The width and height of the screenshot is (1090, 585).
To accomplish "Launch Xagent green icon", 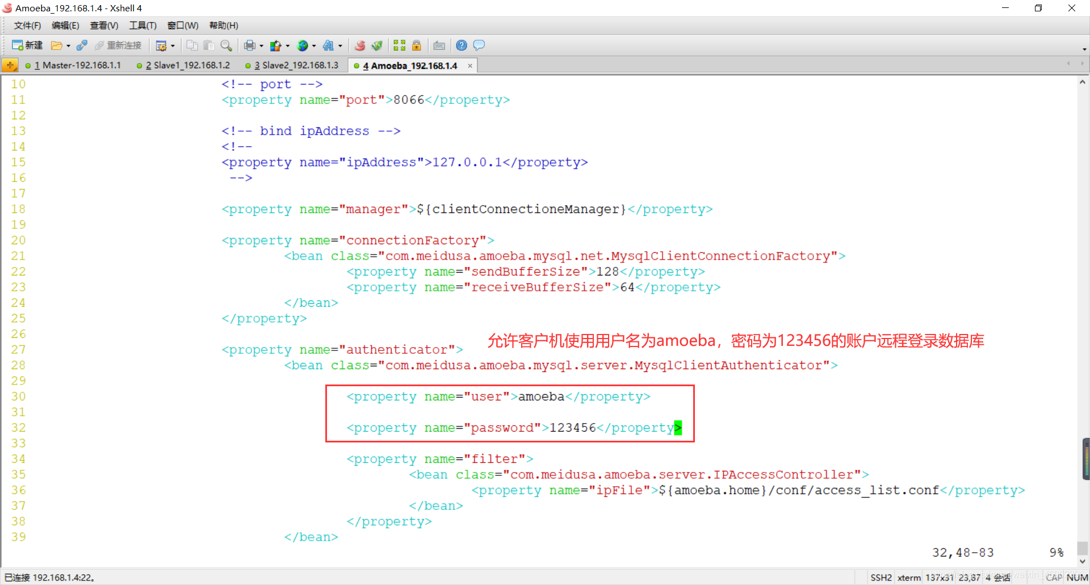I will [x=377, y=45].
